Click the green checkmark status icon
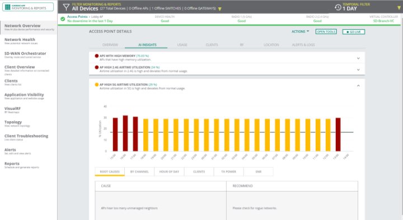The width and height of the screenshot is (403, 220). tap(63, 19)
